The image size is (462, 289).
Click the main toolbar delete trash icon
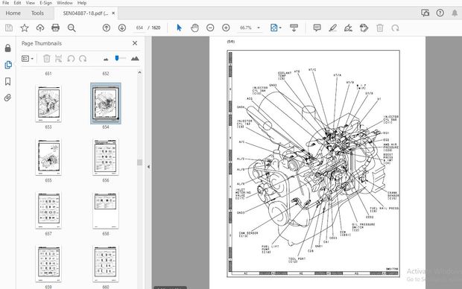pyautogui.click(x=380, y=28)
